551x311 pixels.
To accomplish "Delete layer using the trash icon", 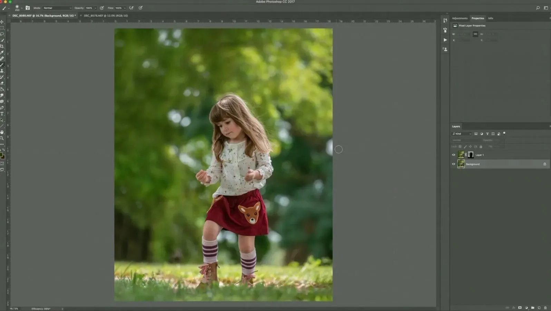I will 545,308.
